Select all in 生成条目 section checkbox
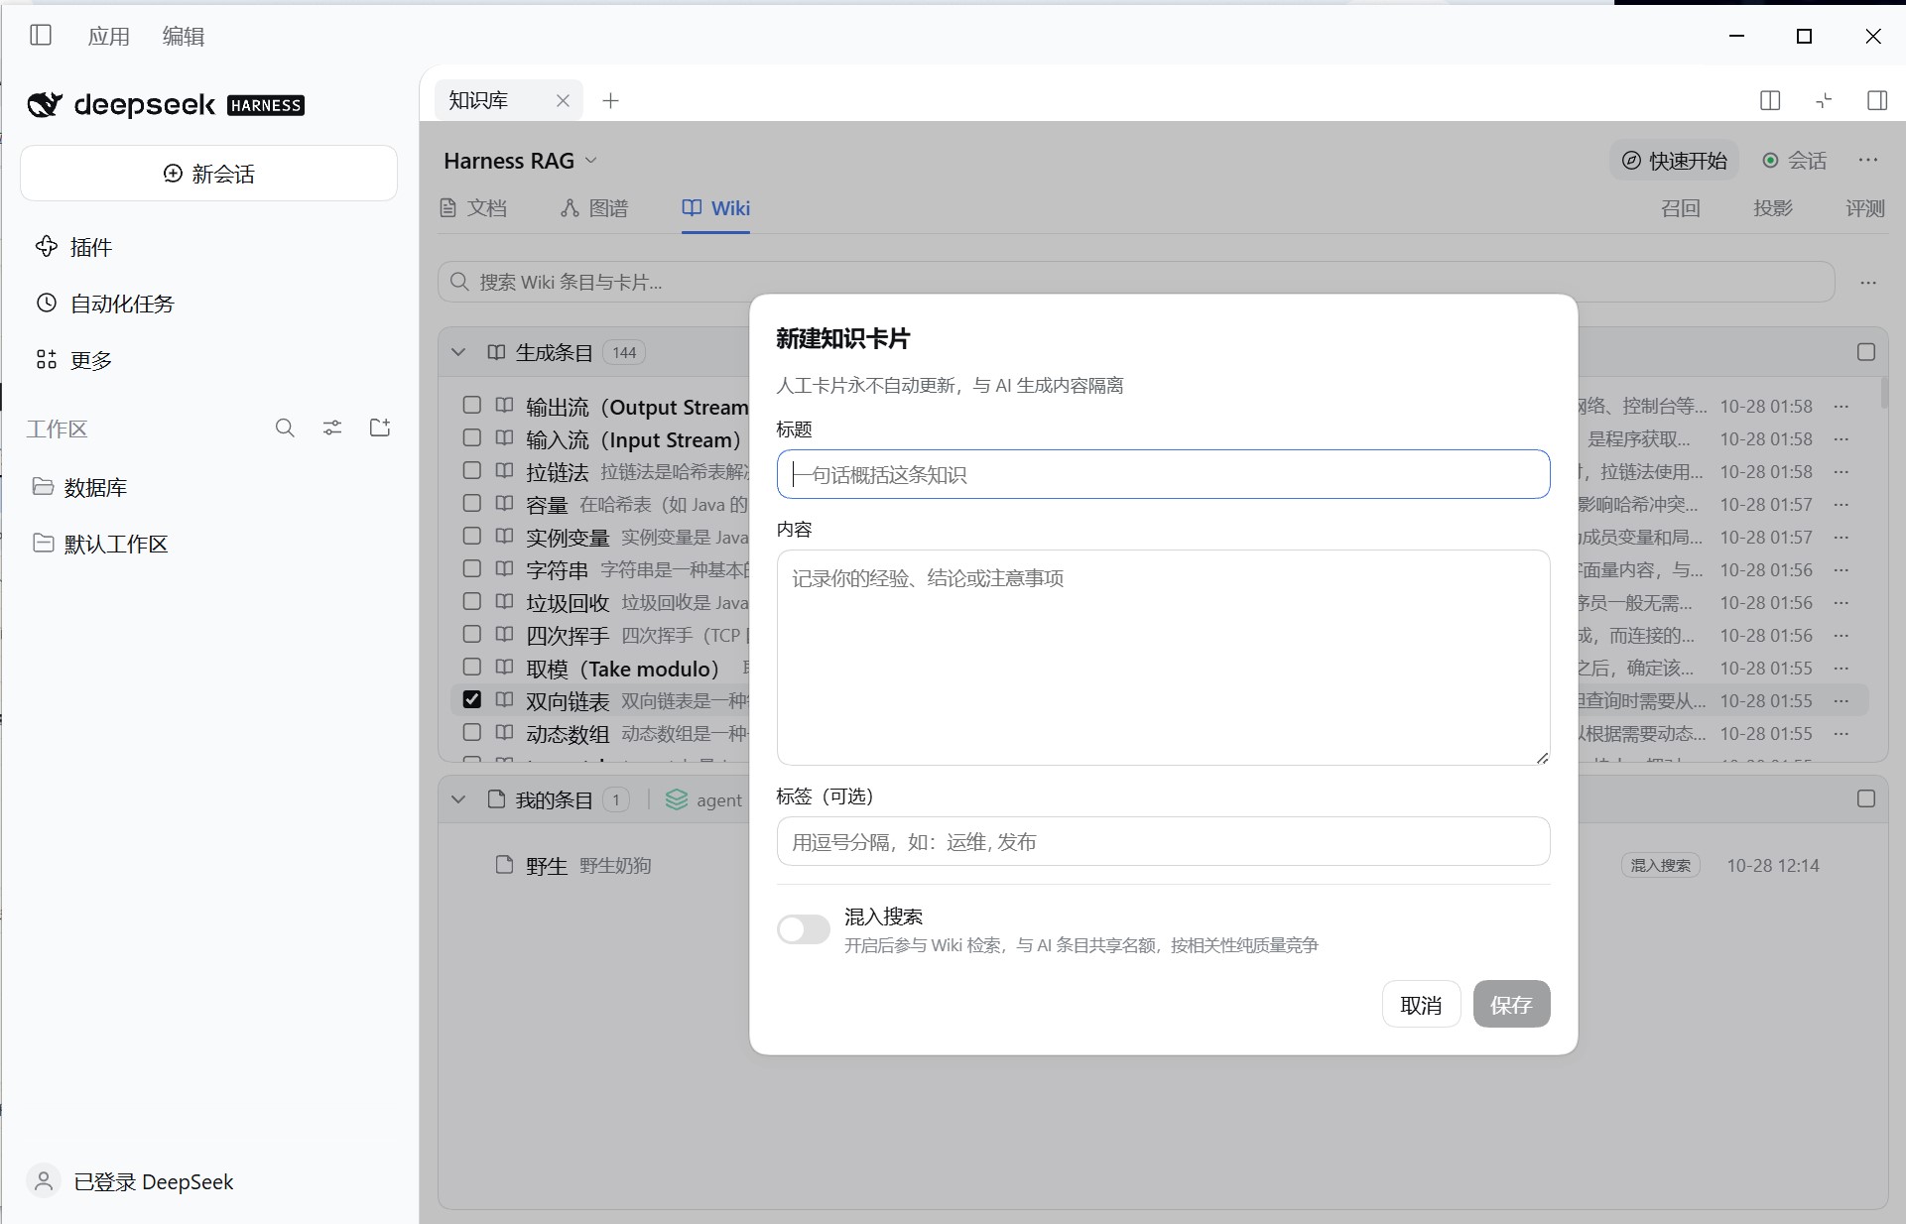 pos(1866,352)
